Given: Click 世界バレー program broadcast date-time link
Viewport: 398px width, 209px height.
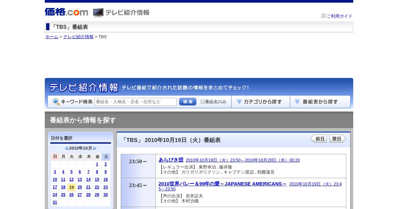Looking at the screenshot, I should pyautogui.click(x=315, y=184).
